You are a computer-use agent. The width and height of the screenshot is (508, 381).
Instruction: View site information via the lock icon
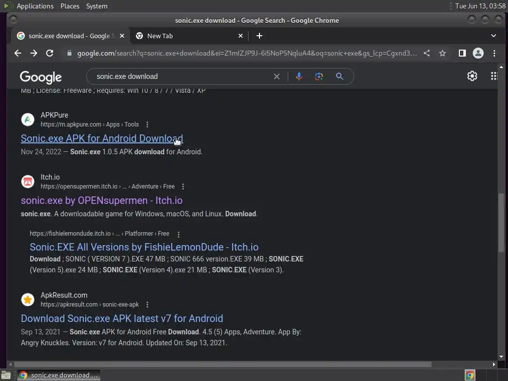tap(69, 53)
